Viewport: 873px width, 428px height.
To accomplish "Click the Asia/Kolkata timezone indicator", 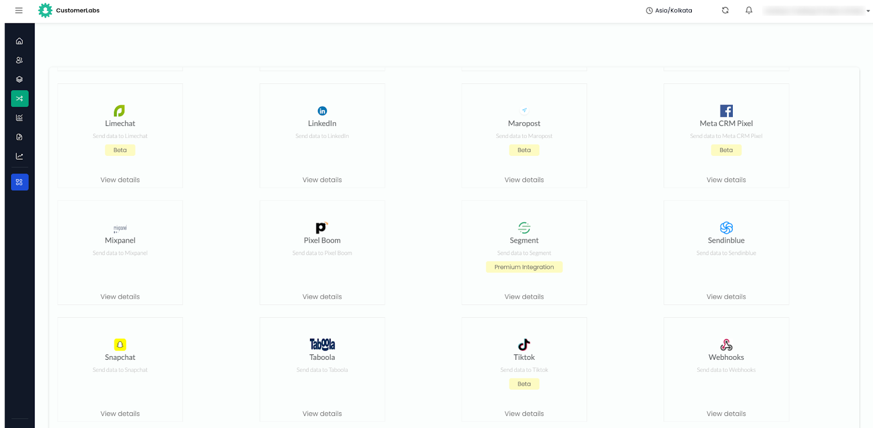I will tap(669, 10).
